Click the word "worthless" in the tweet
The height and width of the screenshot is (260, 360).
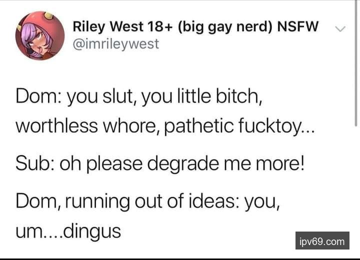[x=56, y=126]
